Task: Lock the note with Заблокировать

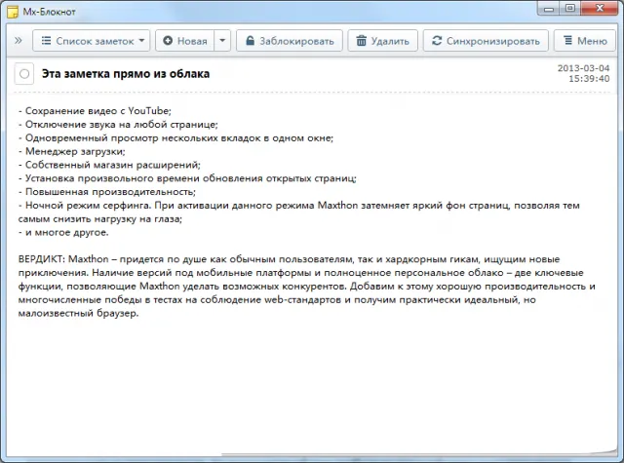Action: click(290, 41)
